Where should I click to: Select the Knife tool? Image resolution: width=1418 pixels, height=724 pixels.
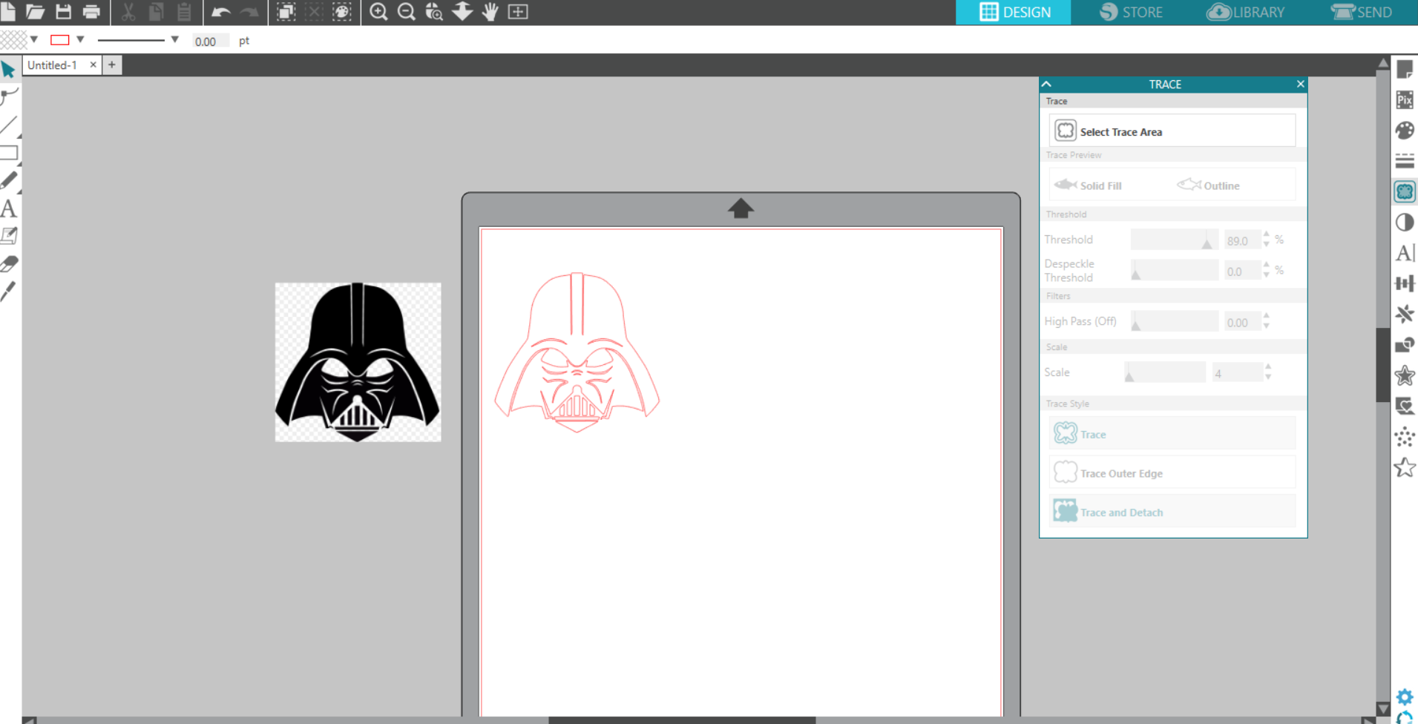click(8, 291)
